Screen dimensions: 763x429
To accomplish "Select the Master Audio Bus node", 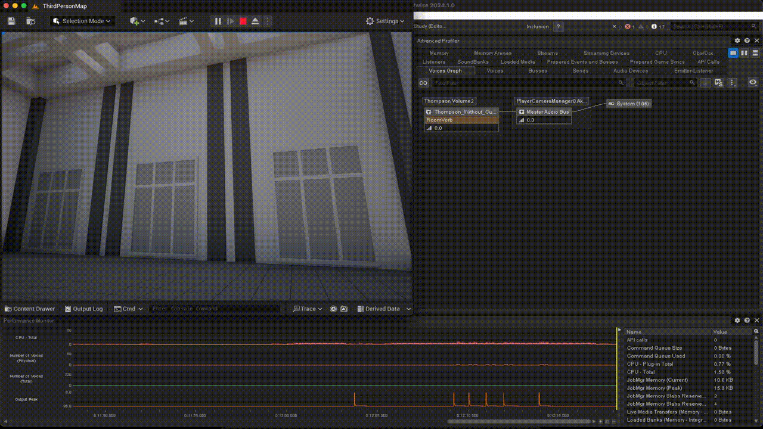I will pos(544,112).
